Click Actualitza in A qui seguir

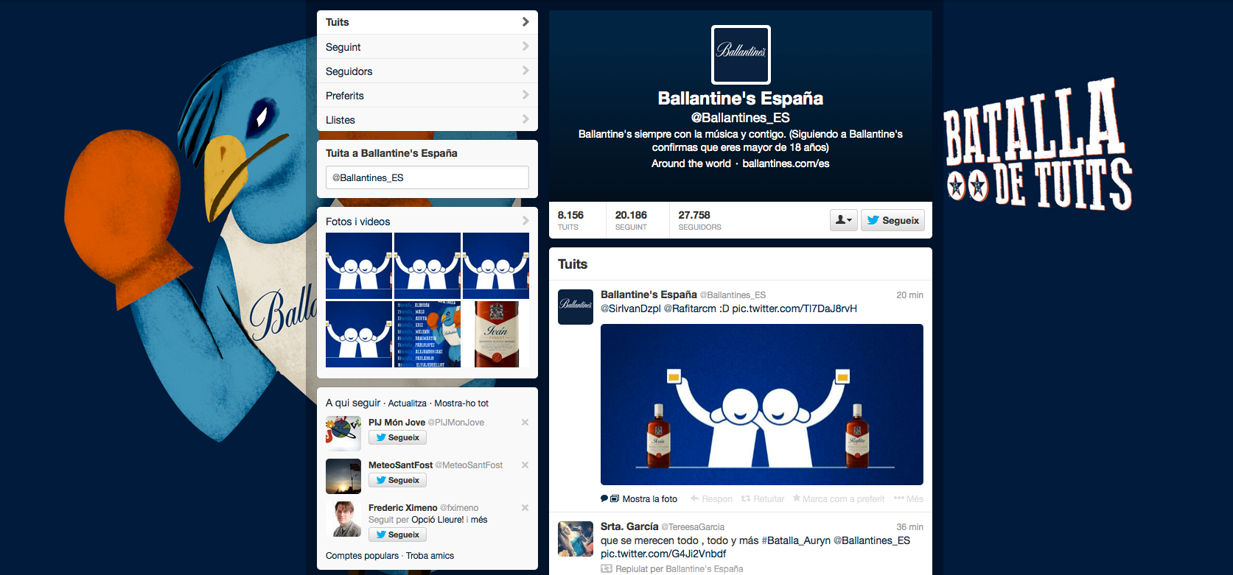[408, 403]
